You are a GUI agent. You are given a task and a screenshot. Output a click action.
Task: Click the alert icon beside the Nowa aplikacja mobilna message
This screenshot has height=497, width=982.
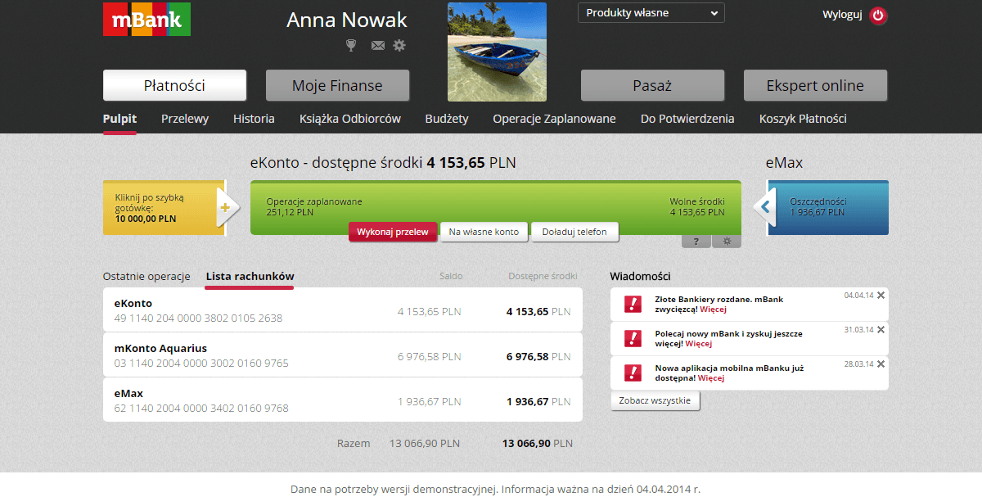633,373
